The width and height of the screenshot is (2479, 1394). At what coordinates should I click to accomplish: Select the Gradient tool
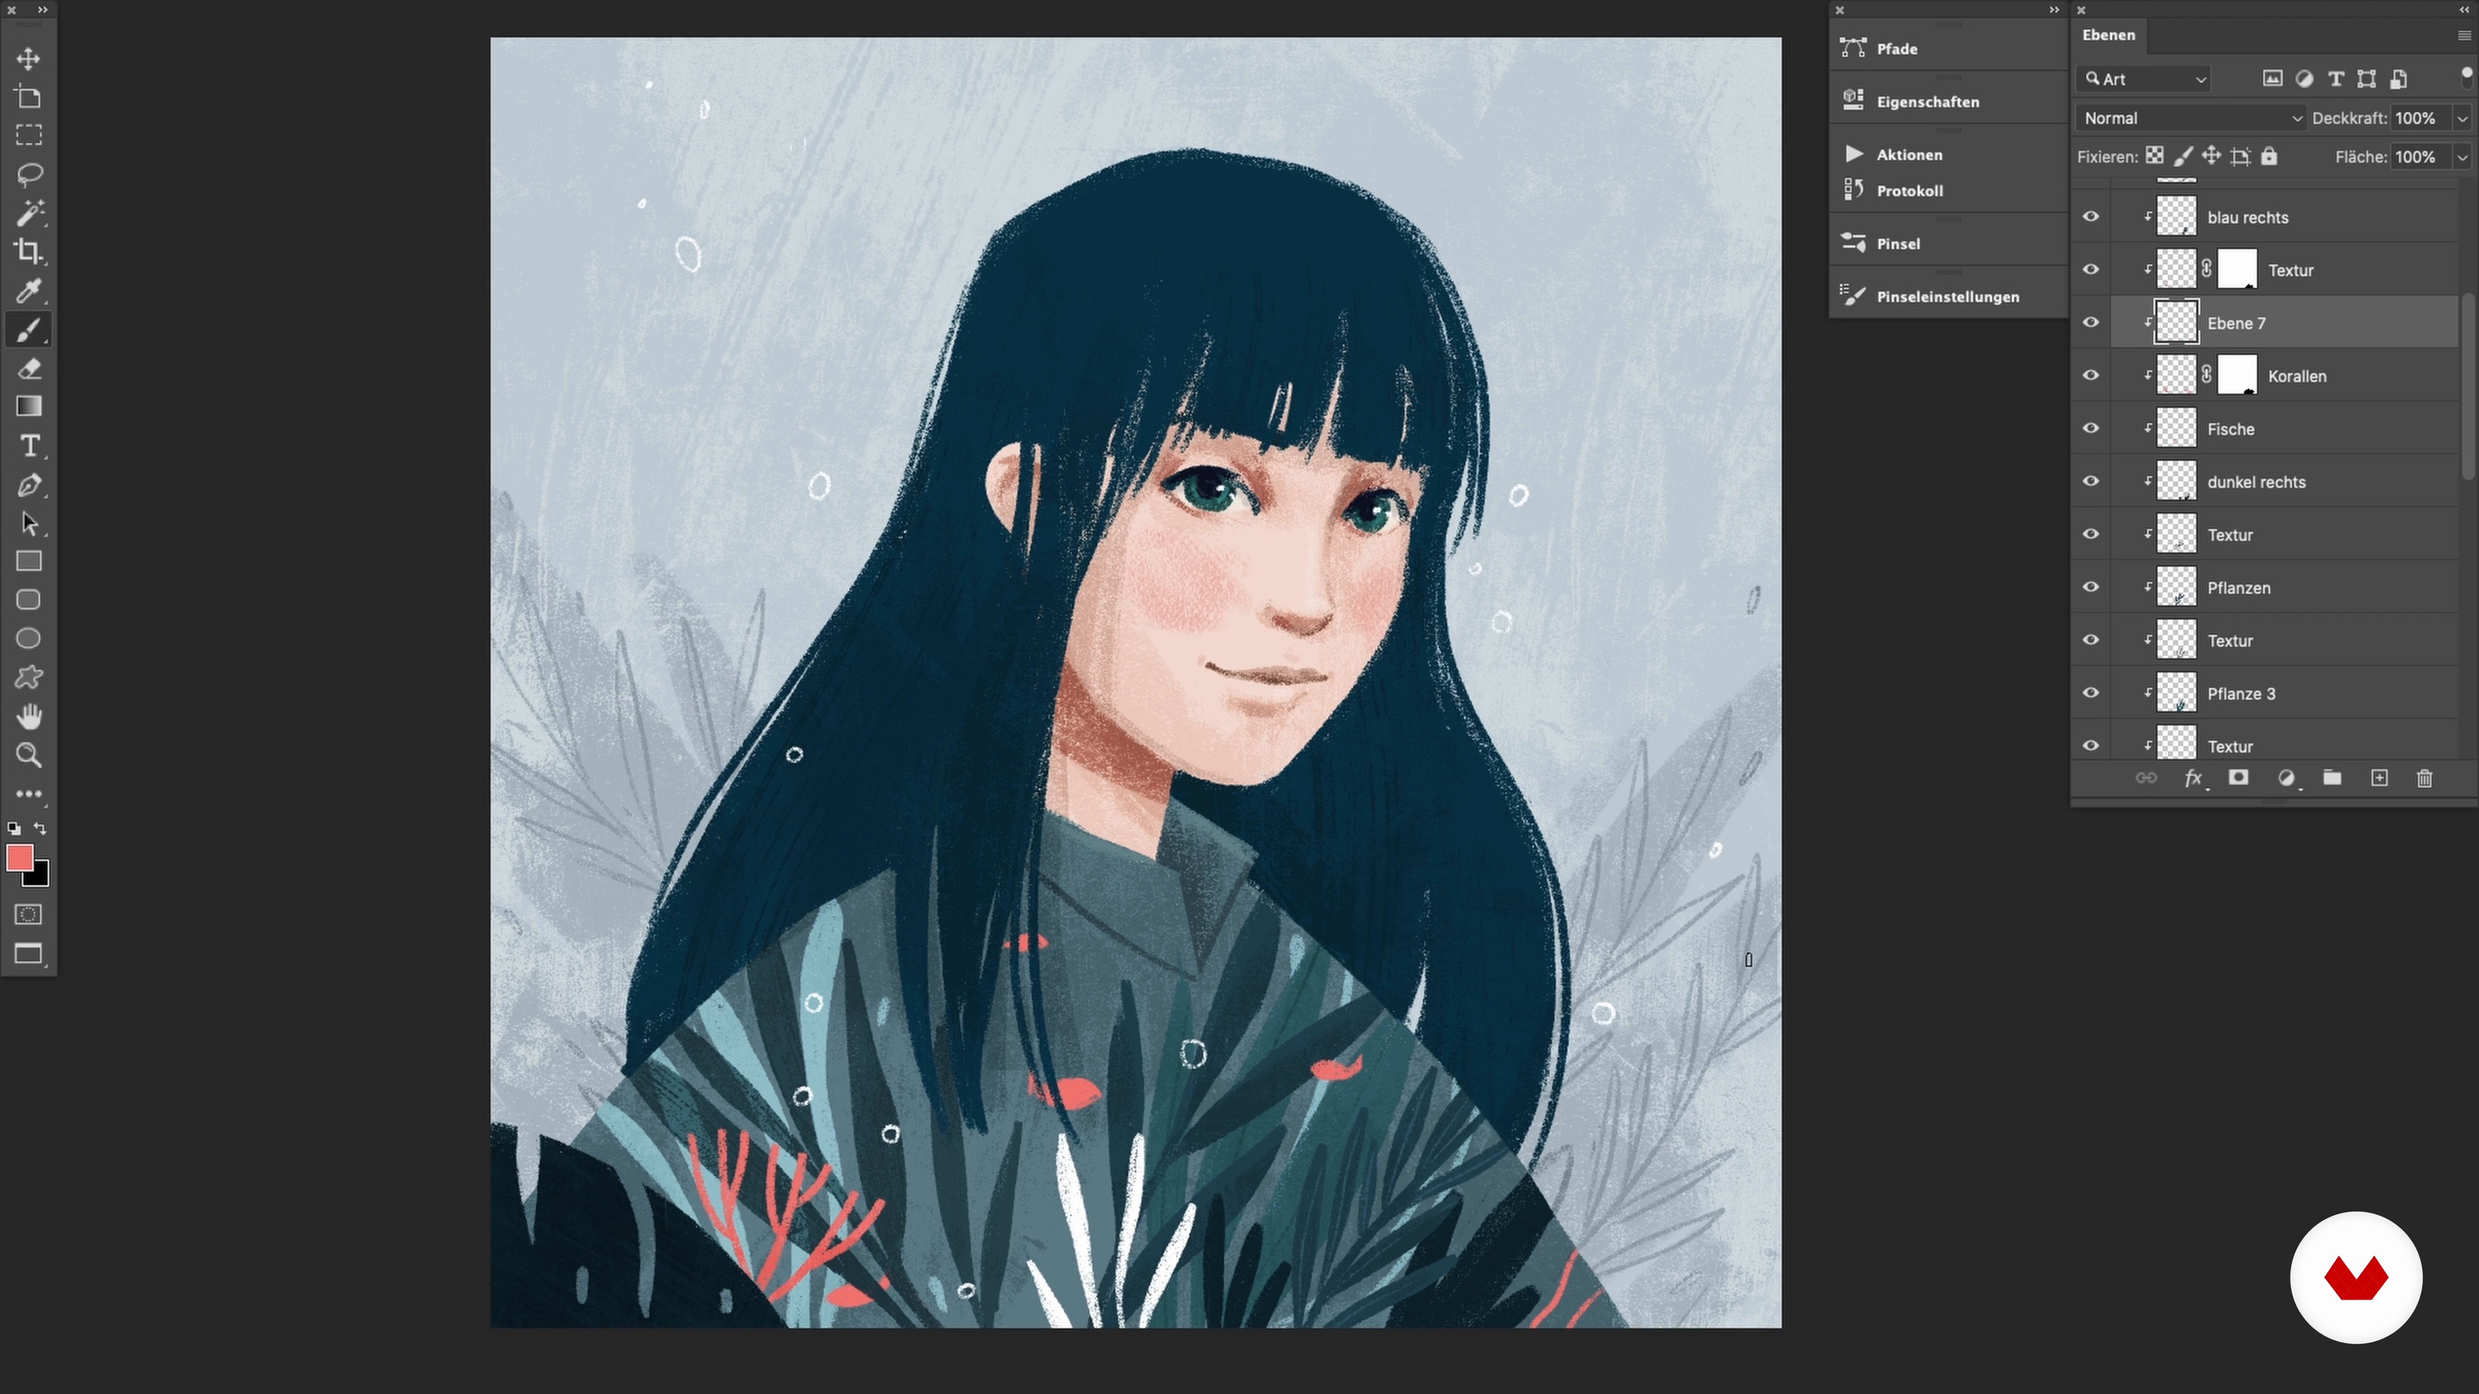(28, 406)
